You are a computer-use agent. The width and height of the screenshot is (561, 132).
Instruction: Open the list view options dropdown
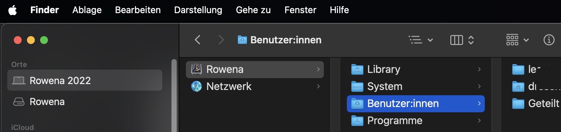(x=421, y=40)
